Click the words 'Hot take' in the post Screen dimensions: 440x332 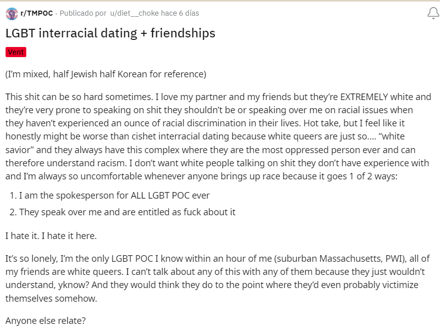[x=320, y=123]
